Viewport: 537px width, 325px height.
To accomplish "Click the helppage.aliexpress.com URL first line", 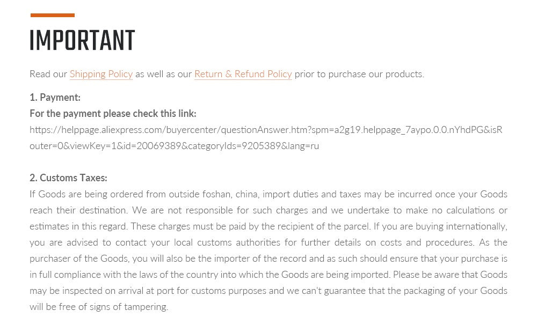I will tap(266, 130).
